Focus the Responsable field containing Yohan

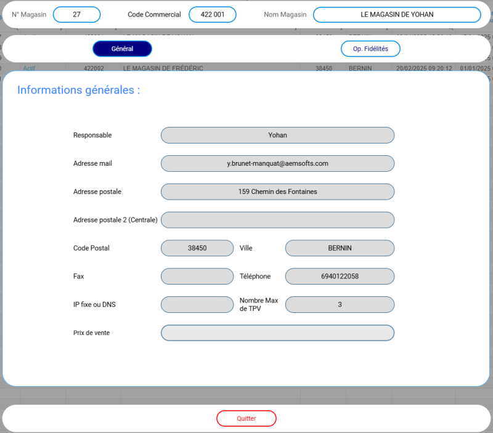[277, 135]
